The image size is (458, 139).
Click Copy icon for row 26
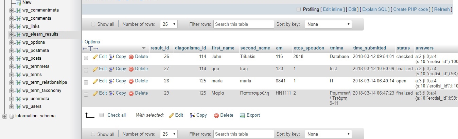tap(112, 57)
